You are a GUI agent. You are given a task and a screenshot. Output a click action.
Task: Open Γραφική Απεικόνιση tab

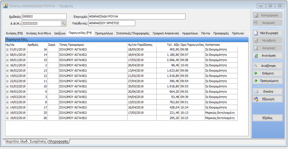166,33
